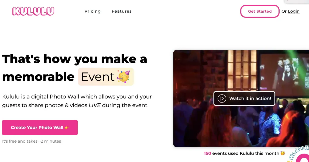Click the partying-face emoji after 'this month'

(283, 153)
